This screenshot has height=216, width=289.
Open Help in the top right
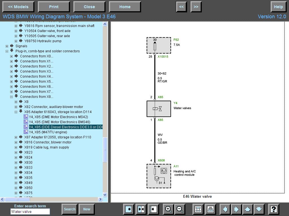tap(278, 7)
